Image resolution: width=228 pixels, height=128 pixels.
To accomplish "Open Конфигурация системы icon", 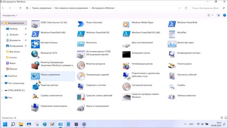I will (x=172, y=54).
